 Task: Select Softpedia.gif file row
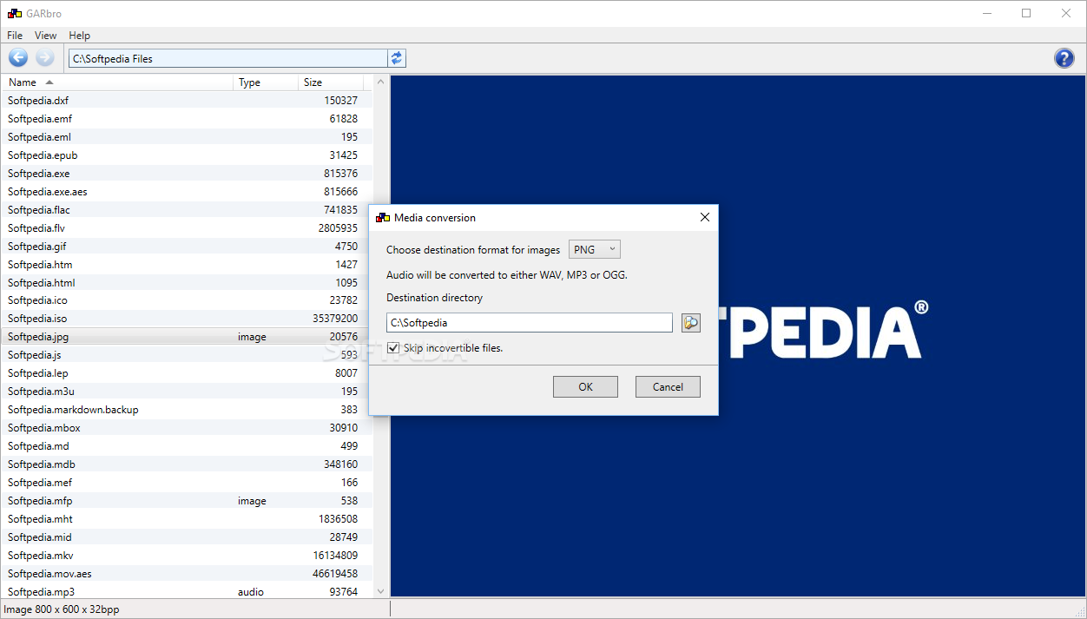click(x=187, y=247)
